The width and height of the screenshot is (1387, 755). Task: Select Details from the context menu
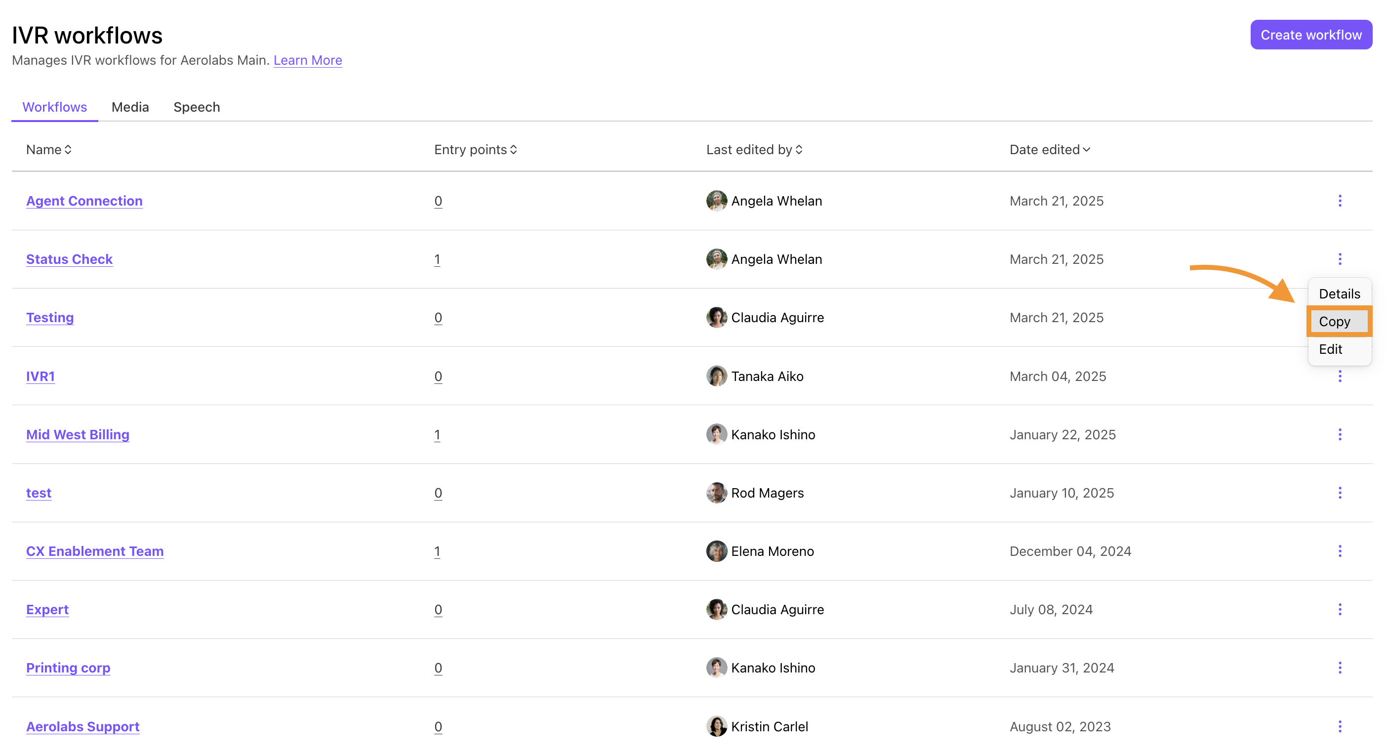pos(1339,294)
